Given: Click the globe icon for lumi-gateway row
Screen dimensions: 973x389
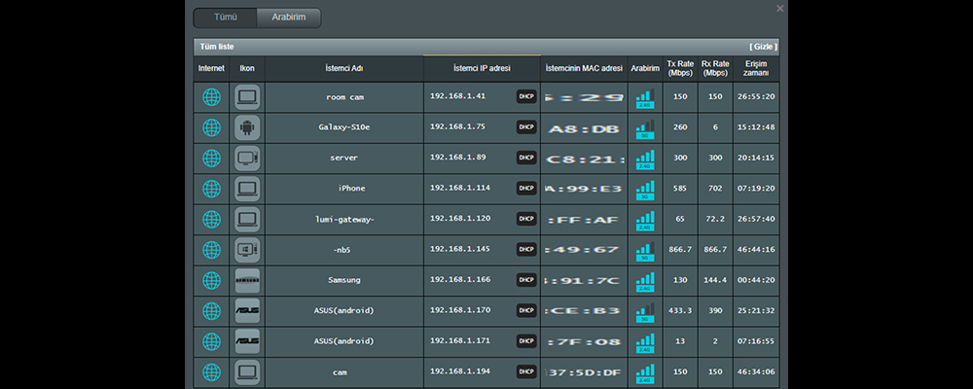Looking at the screenshot, I should (211, 219).
